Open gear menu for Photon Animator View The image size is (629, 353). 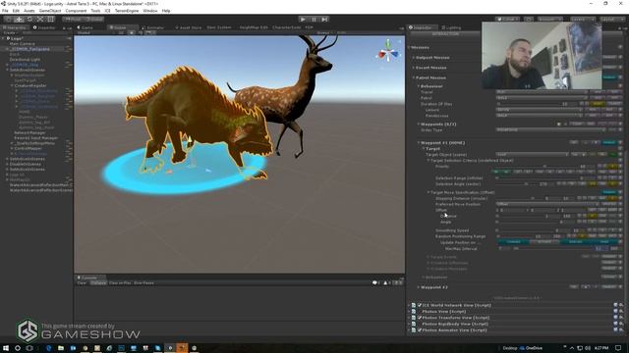coord(621,330)
